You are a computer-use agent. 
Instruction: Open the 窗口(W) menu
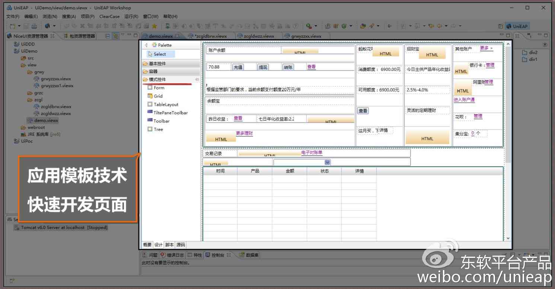click(150, 16)
